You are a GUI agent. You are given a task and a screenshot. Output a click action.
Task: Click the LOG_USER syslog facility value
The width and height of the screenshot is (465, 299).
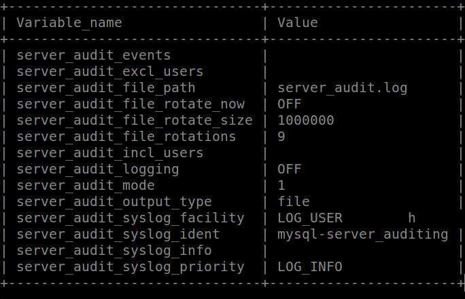point(310,218)
